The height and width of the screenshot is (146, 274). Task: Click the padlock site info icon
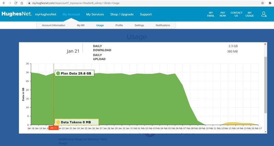(29, 3)
